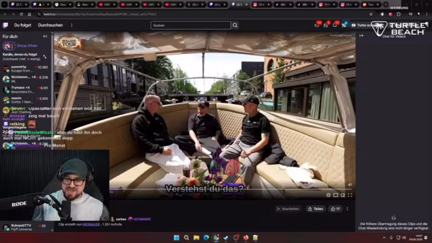The width and height of the screenshot is (432, 243).
Task: Open clip creator KIESKAUER link
Action: pos(91,225)
